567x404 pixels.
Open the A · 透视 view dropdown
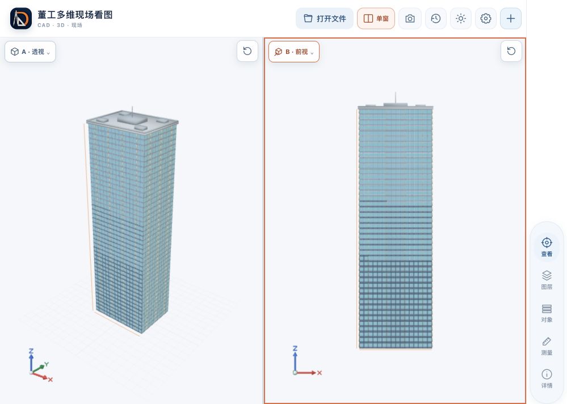click(30, 52)
